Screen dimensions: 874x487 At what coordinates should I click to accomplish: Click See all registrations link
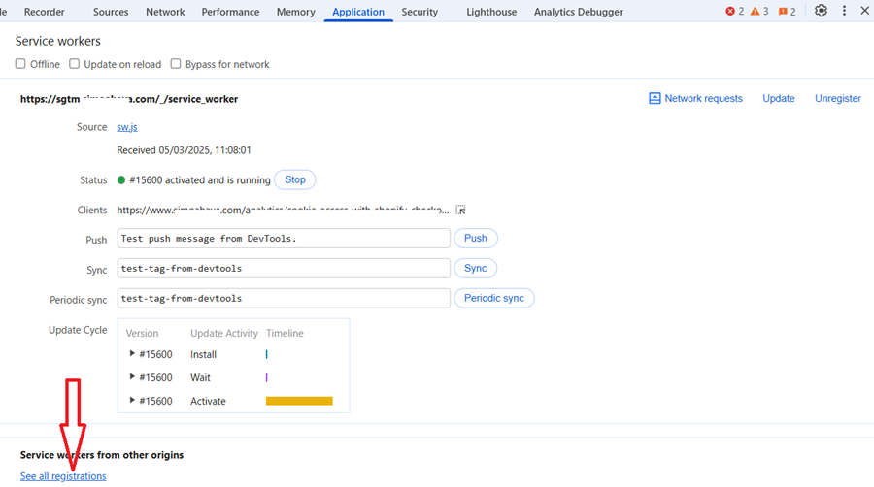[63, 476]
